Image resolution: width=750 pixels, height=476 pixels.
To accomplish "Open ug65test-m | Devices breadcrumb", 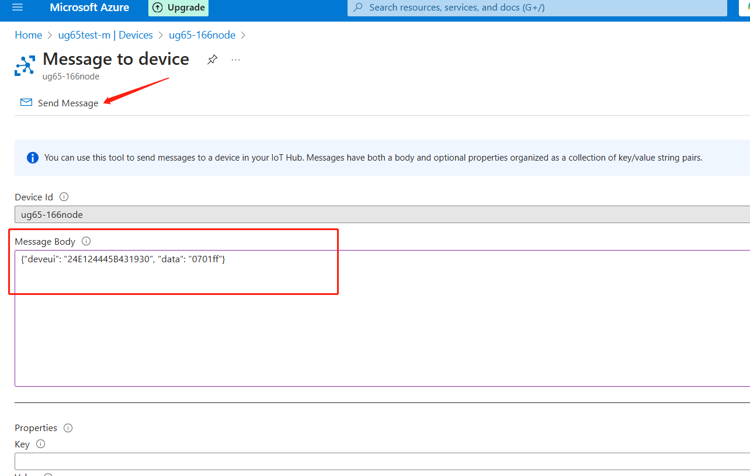I will (105, 35).
